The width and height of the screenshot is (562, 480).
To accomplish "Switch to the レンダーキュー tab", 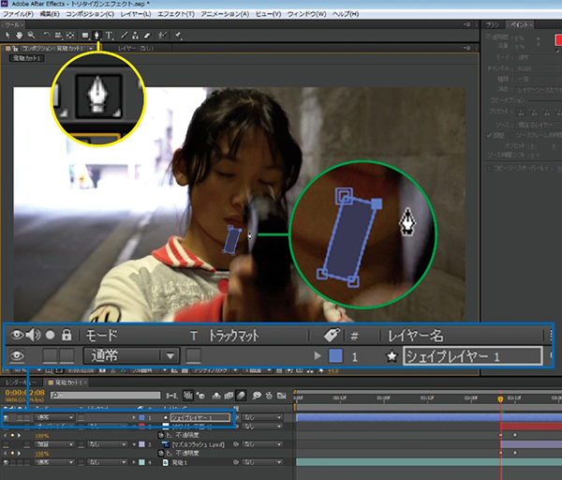I will (21, 382).
